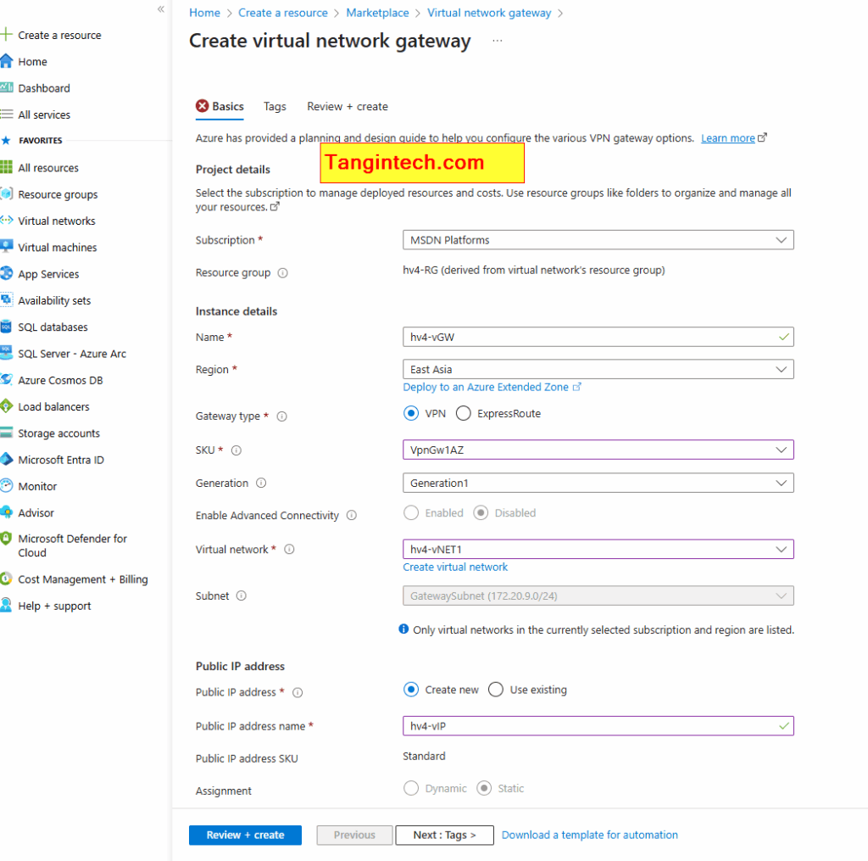Viewport: 868px width, 861px height.
Task: Open the Microsoft Entra ID icon
Action: click(6, 459)
